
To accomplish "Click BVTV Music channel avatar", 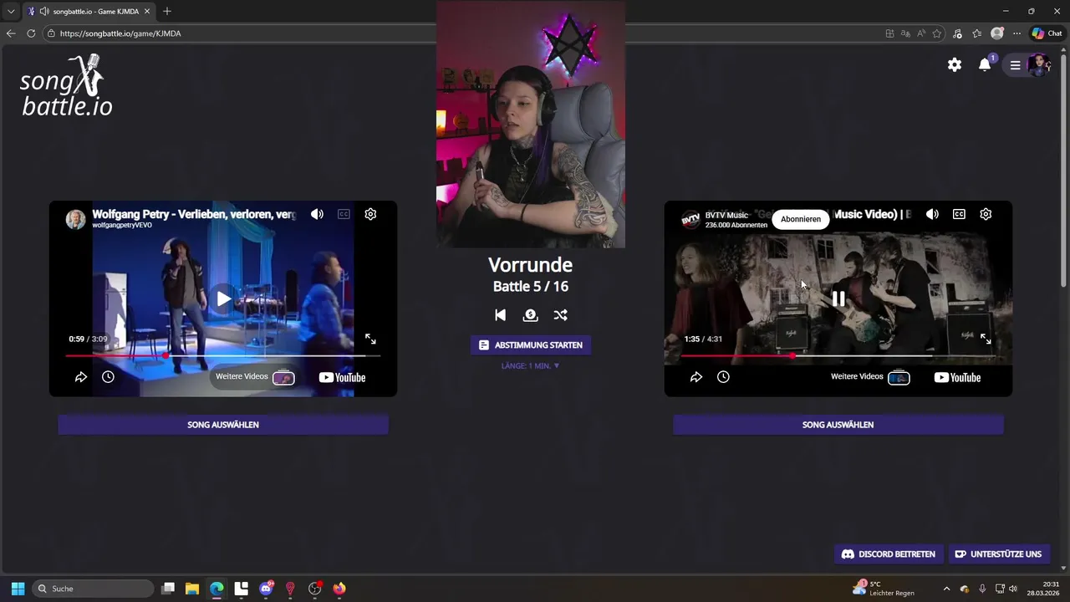I will coord(690,219).
